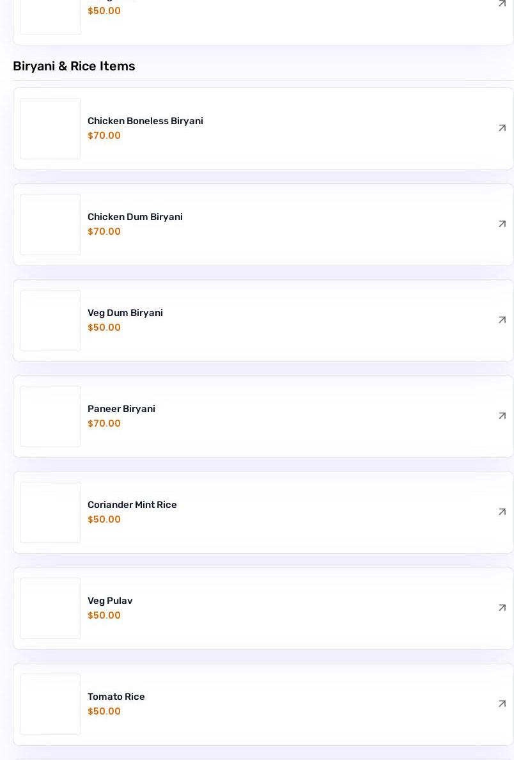The height and width of the screenshot is (760, 514).
Task: Select the Chicken Dum Biryani image thumbnail
Action: (x=51, y=225)
